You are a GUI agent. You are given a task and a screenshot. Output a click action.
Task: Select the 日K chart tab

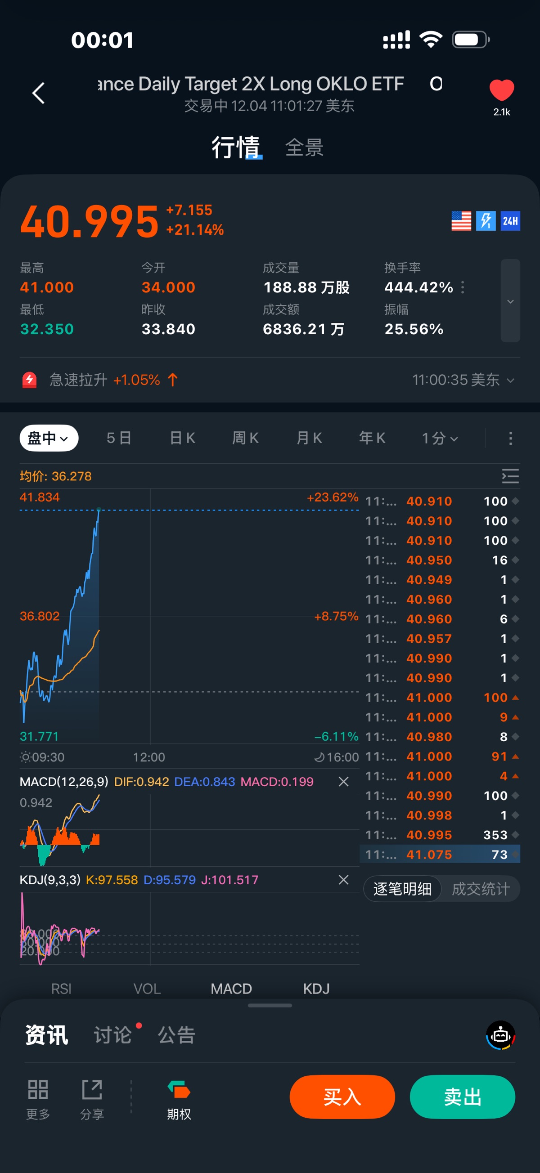pyautogui.click(x=182, y=438)
